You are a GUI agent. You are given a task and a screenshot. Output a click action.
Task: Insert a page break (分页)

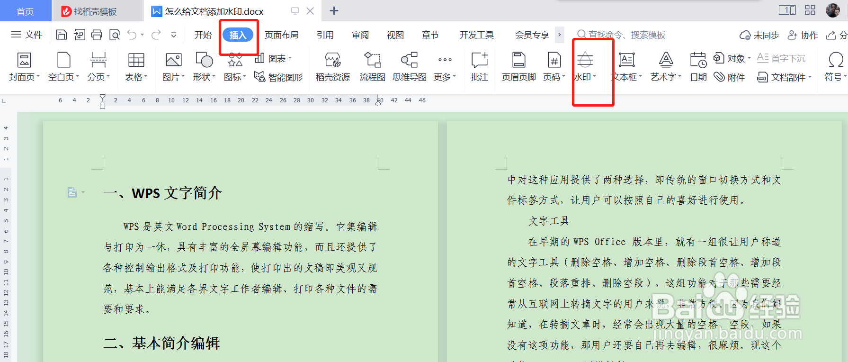[x=98, y=67]
